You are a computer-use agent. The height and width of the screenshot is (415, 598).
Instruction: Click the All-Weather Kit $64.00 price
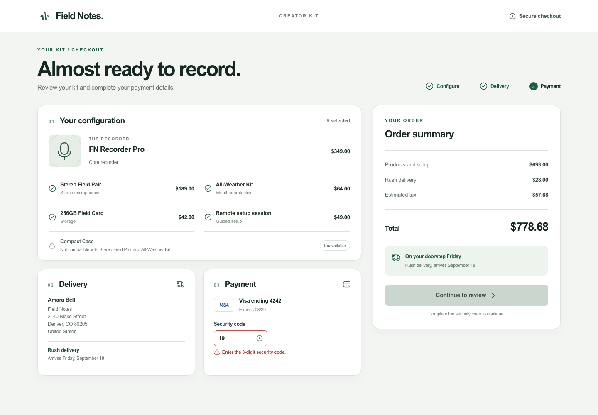tap(342, 189)
